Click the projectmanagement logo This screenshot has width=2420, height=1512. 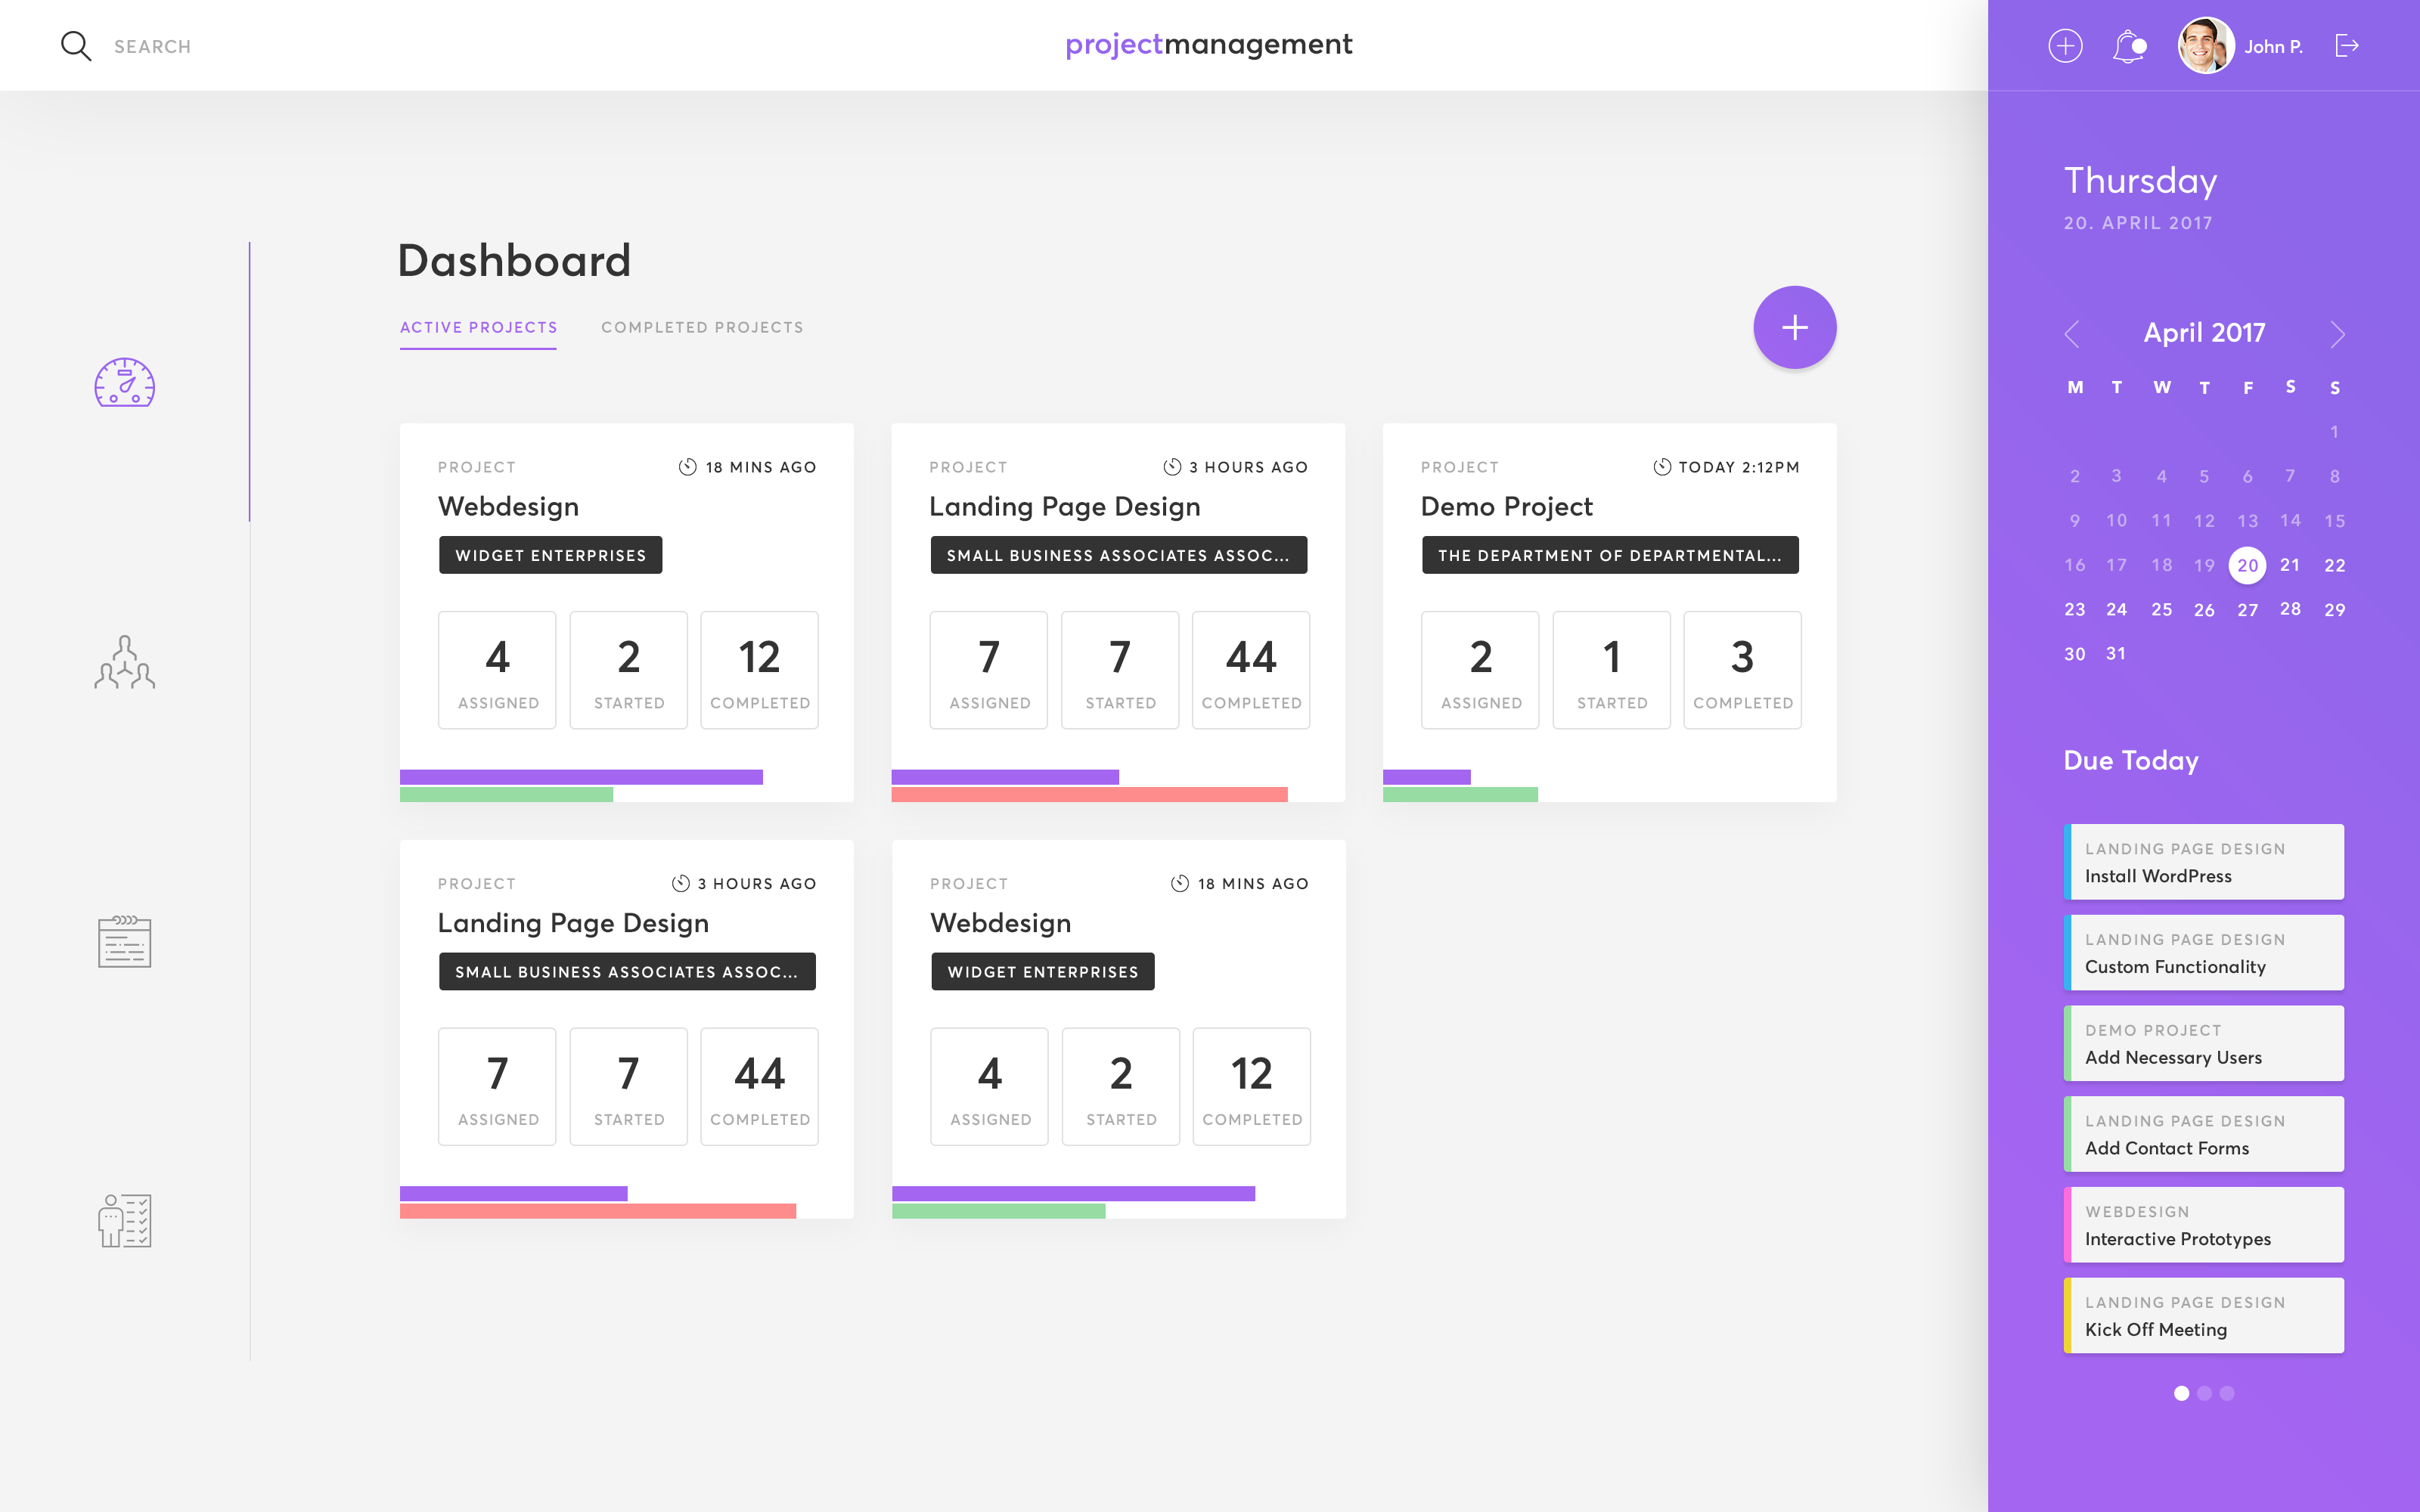[1208, 44]
